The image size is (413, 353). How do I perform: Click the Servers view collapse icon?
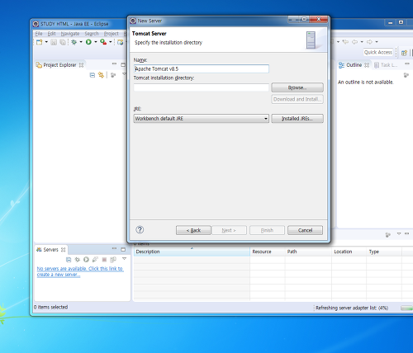(69, 260)
